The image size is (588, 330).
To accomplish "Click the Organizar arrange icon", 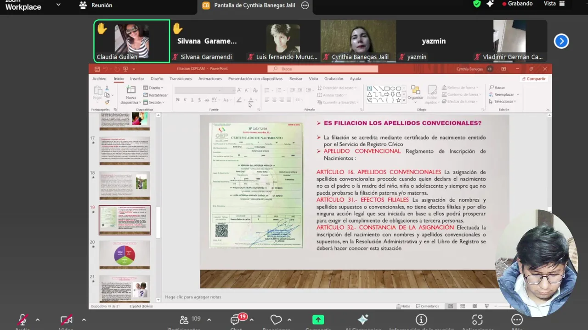I will (x=415, y=90).
